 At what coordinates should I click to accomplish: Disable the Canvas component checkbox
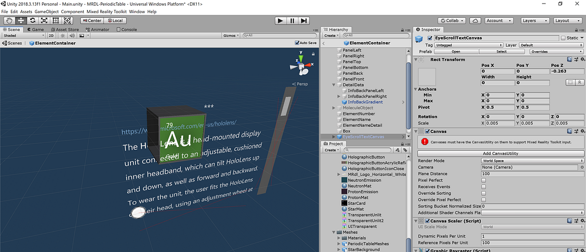[x=427, y=131]
